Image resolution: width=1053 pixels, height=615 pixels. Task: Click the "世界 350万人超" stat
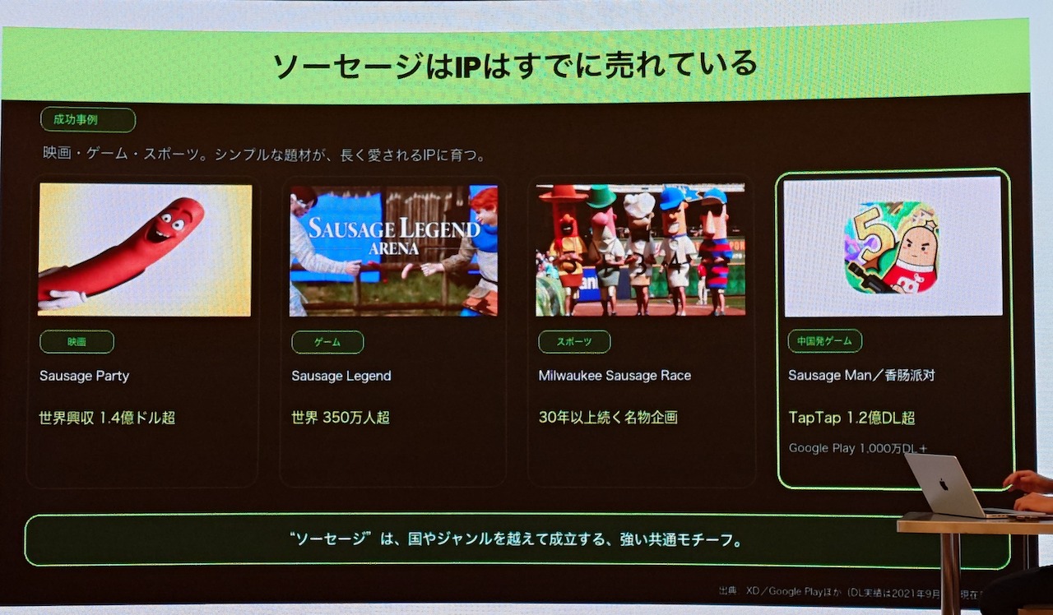tap(341, 418)
